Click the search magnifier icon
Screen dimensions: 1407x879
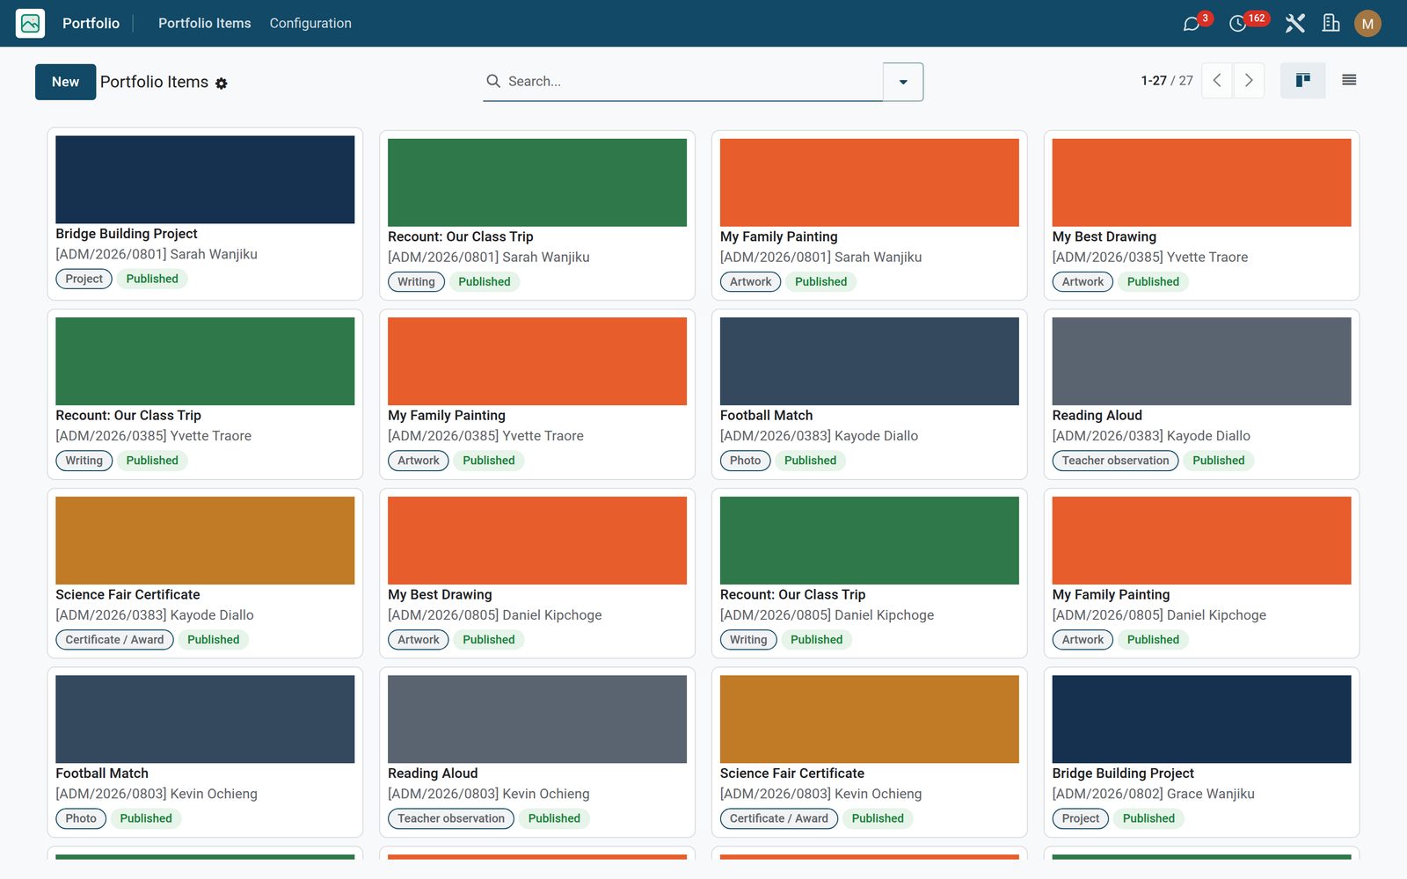tap(493, 81)
